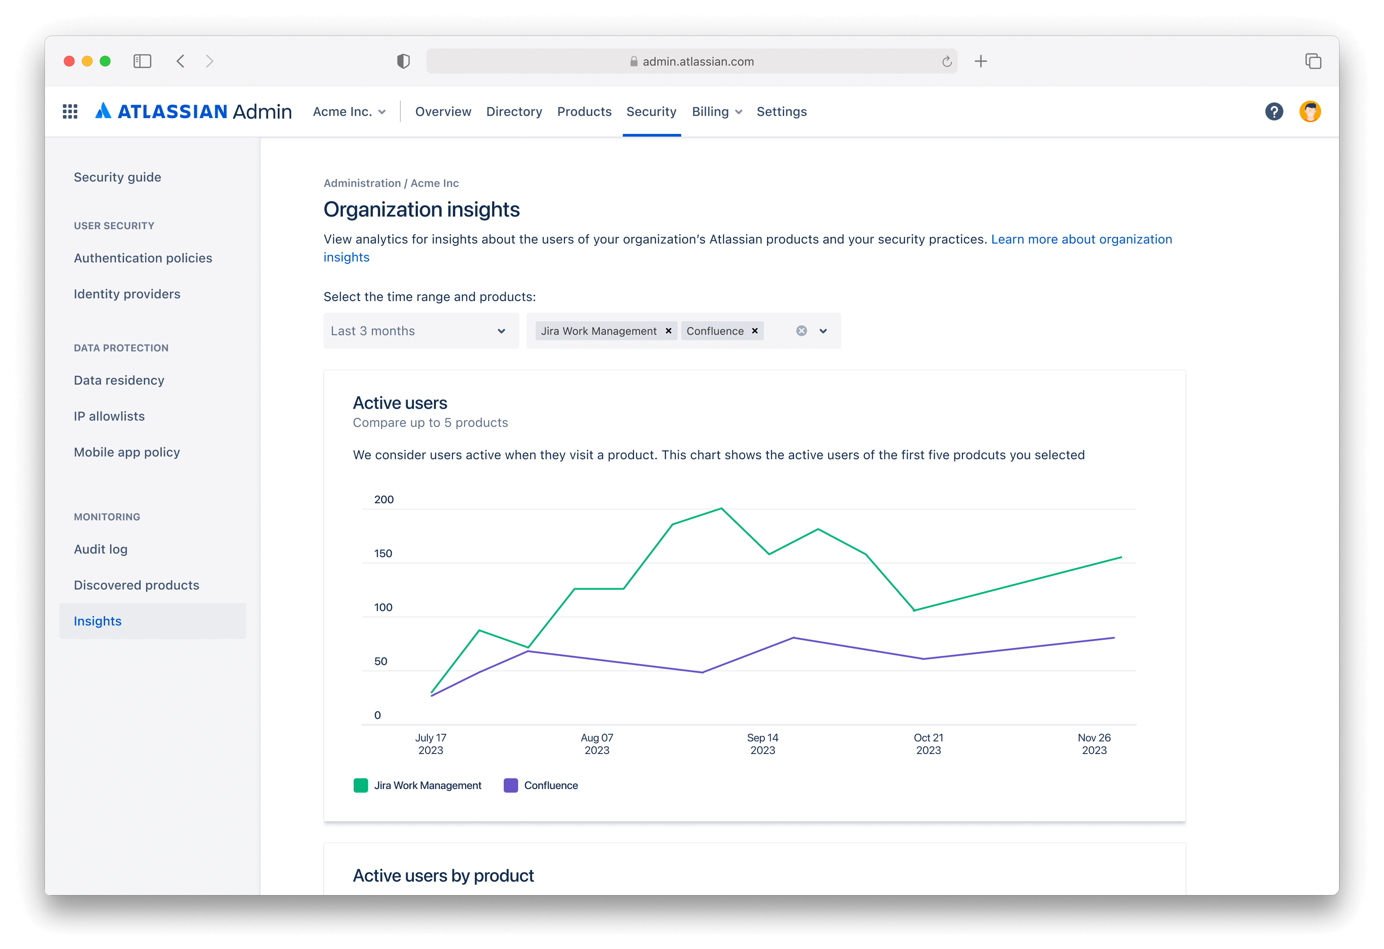Switch to the Directory tab
Image resolution: width=1384 pixels, height=949 pixels.
click(x=514, y=112)
